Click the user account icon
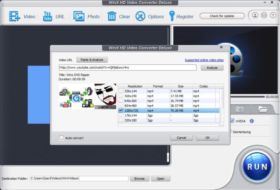 [255, 16]
